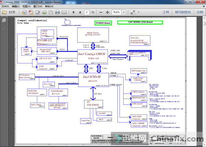The width and height of the screenshot is (206, 147).
Task: Click the Adobe Reader title bar icon
Action: point(2,2)
